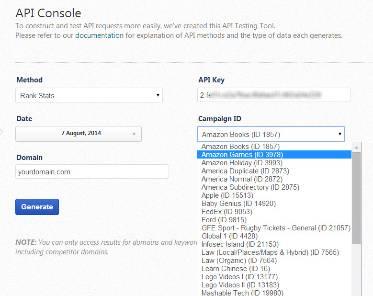Choose America Normal (ID 2872) campaign
The width and height of the screenshot is (373, 296).
[x=242, y=179]
